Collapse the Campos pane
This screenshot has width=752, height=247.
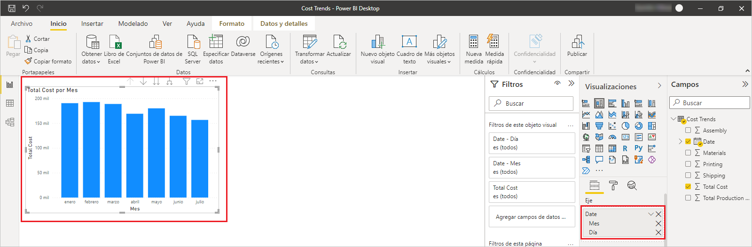[x=745, y=84]
